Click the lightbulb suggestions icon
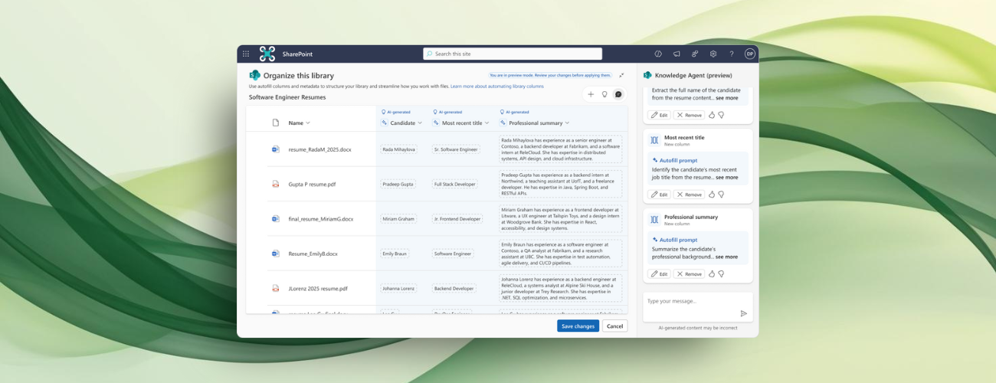This screenshot has height=383, width=996. click(x=604, y=94)
